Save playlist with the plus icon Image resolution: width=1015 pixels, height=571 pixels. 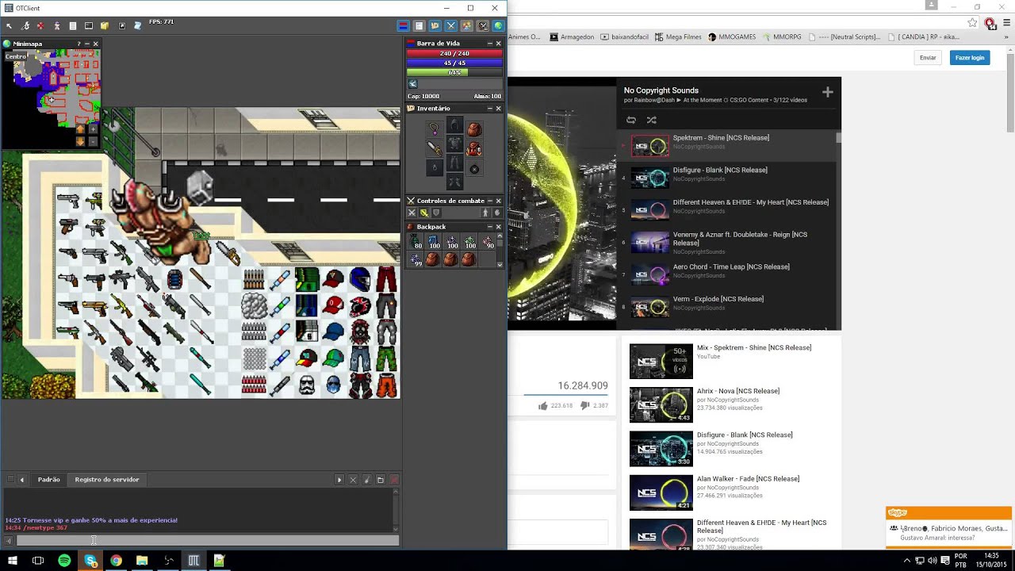[827, 93]
